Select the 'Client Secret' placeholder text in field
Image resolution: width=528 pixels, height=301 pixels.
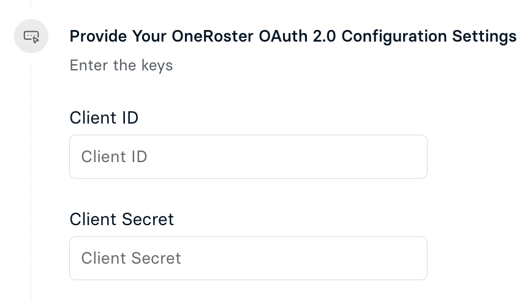click(x=131, y=258)
